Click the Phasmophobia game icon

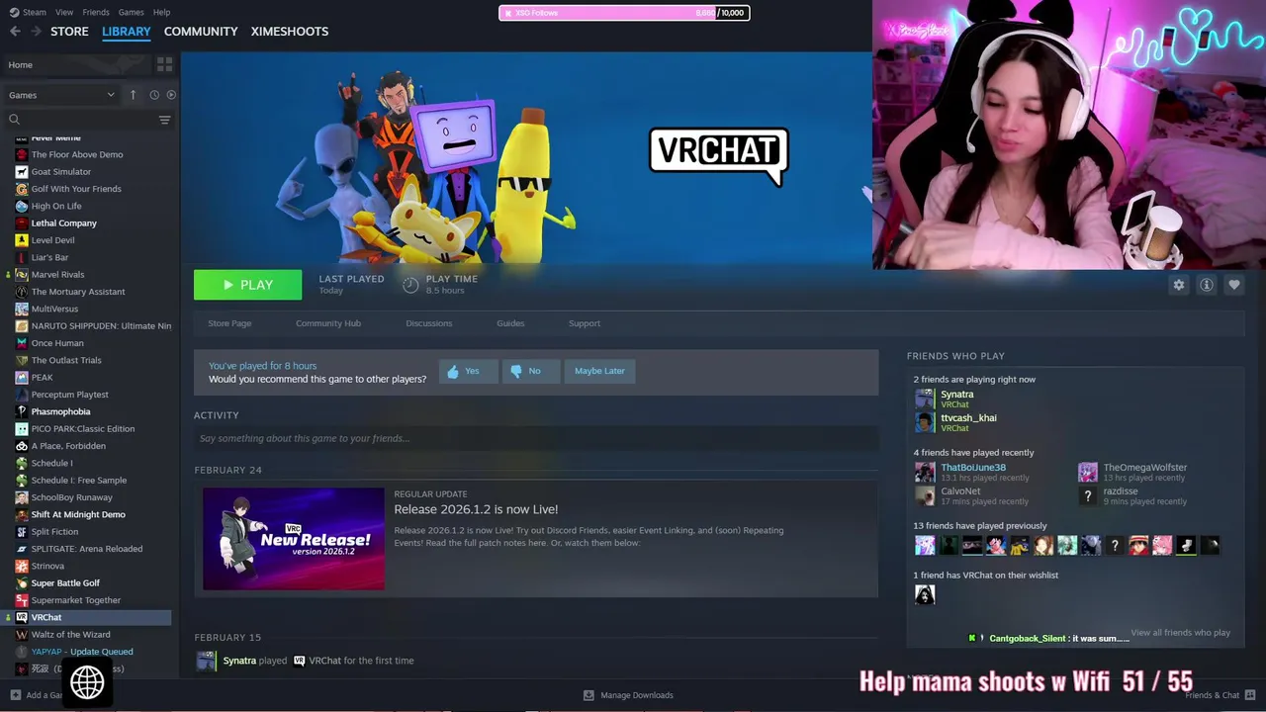[22, 411]
